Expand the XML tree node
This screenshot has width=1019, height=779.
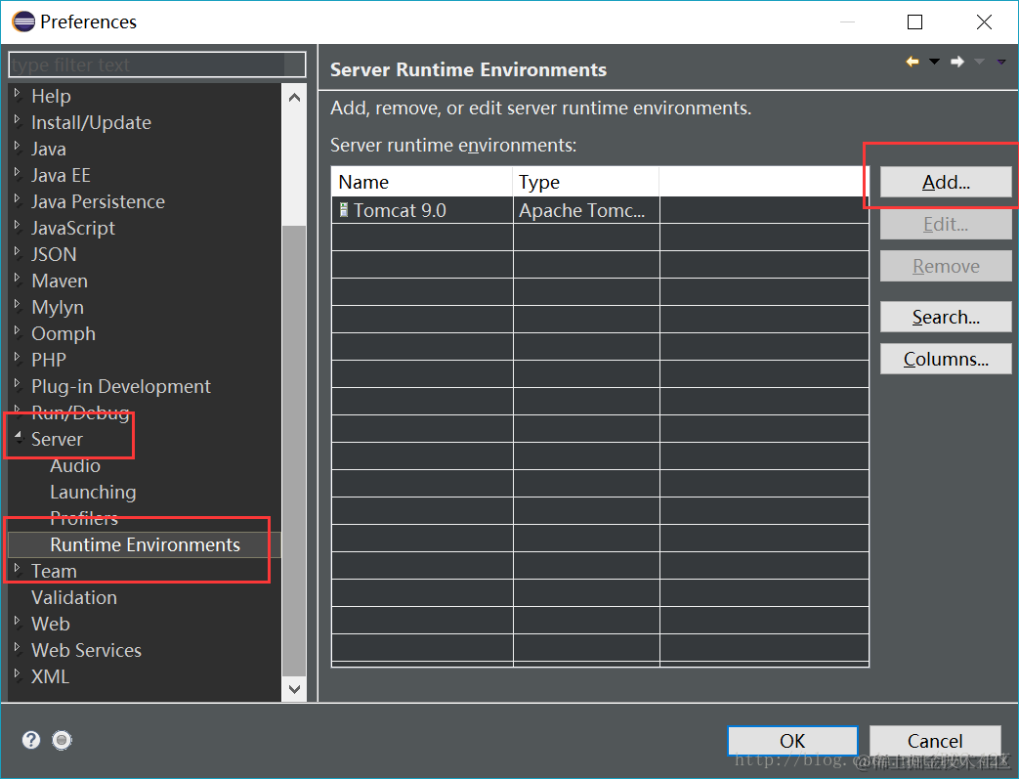(18, 673)
